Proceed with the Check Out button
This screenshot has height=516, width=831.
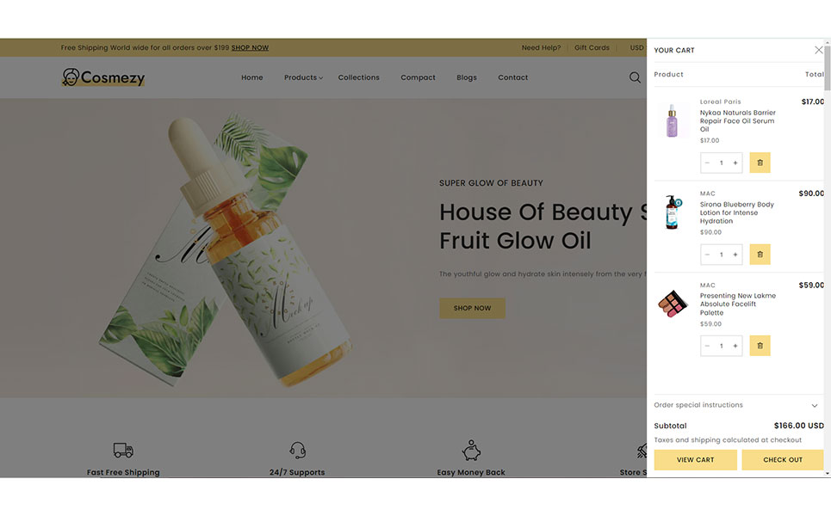(782, 460)
